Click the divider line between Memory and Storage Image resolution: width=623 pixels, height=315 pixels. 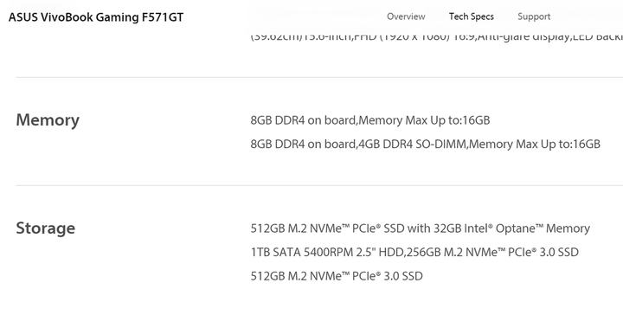[x=319, y=185]
